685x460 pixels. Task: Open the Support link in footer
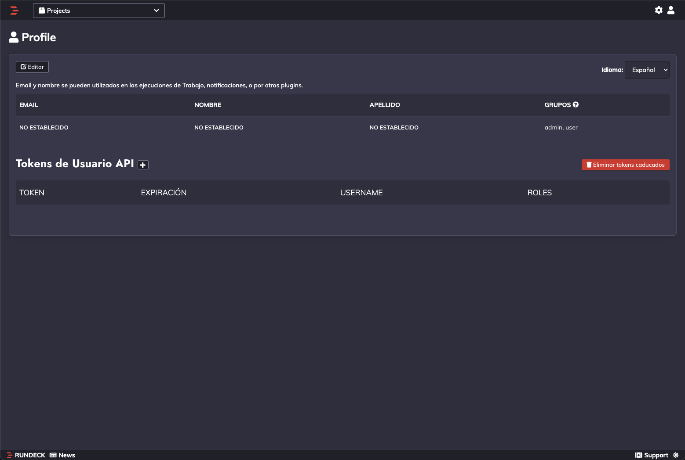tap(652, 455)
